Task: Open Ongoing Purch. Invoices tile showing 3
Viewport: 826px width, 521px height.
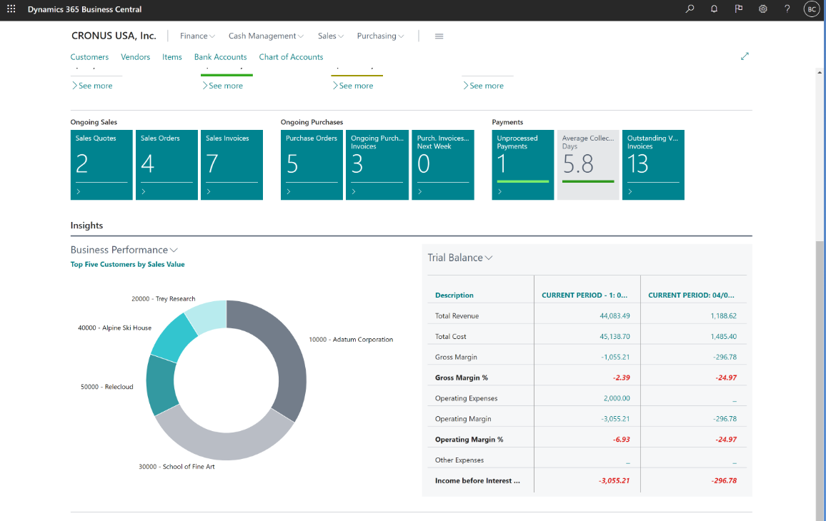Action: click(x=377, y=165)
